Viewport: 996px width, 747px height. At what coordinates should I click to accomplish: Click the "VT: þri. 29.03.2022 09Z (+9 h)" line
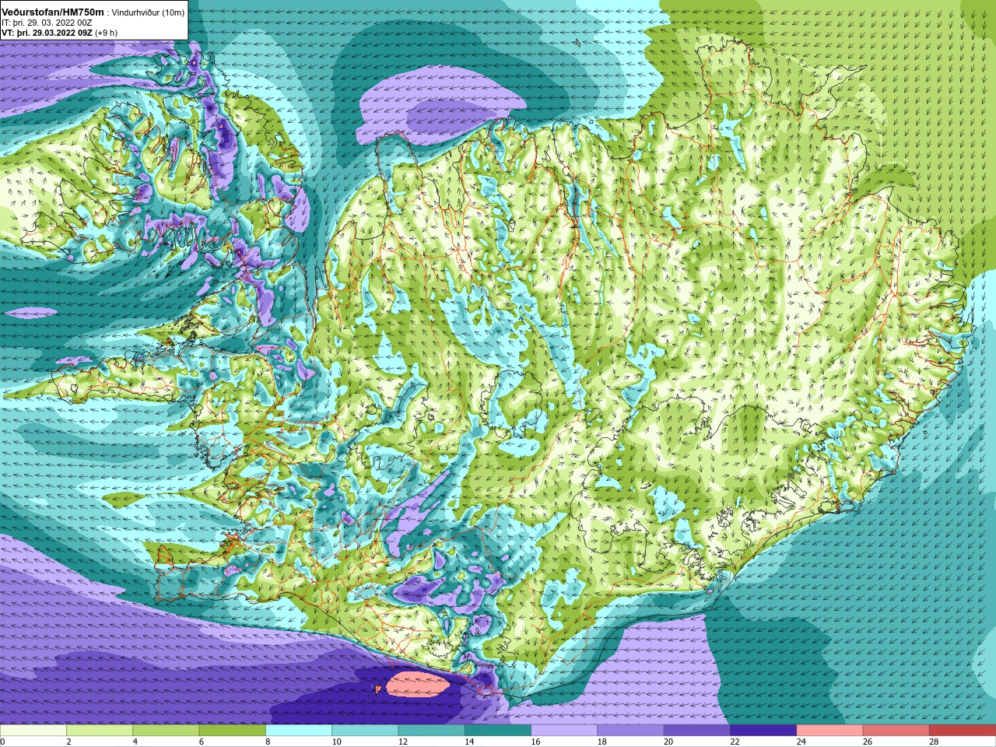pos(59,33)
